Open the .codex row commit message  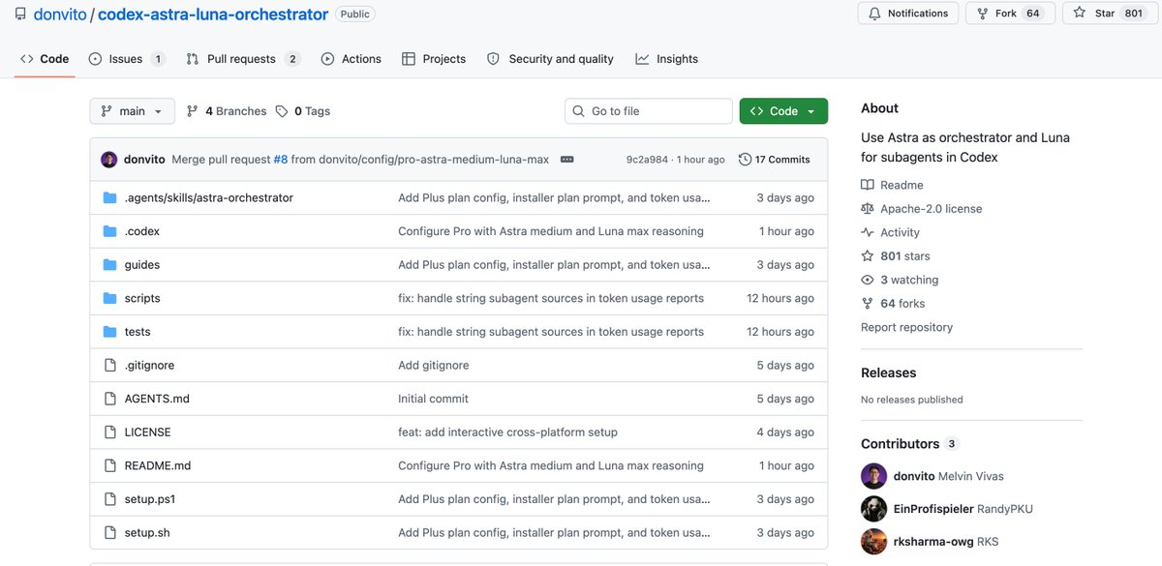point(551,231)
